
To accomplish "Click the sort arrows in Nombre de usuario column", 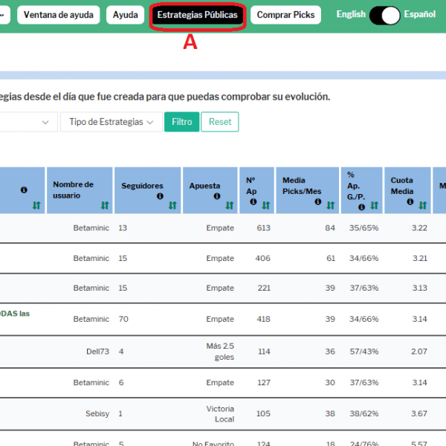I will 105,205.
